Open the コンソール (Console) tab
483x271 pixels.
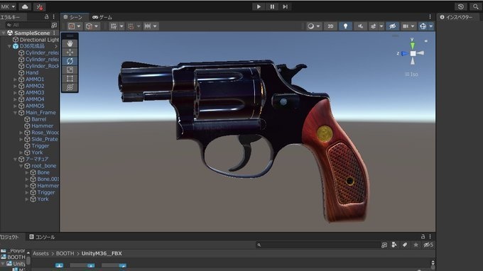click(x=42, y=237)
